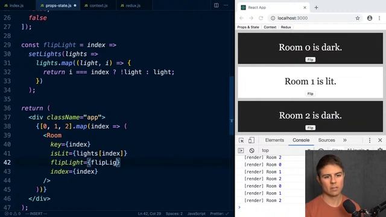Close the DevTools panel
Image resolution: width=386 pixels, height=217 pixels.
pos(380,140)
